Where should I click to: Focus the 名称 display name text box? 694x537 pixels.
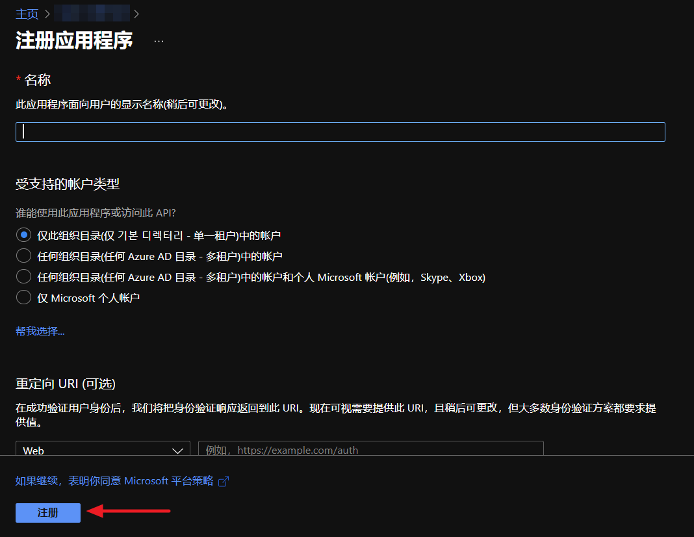(x=340, y=132)
